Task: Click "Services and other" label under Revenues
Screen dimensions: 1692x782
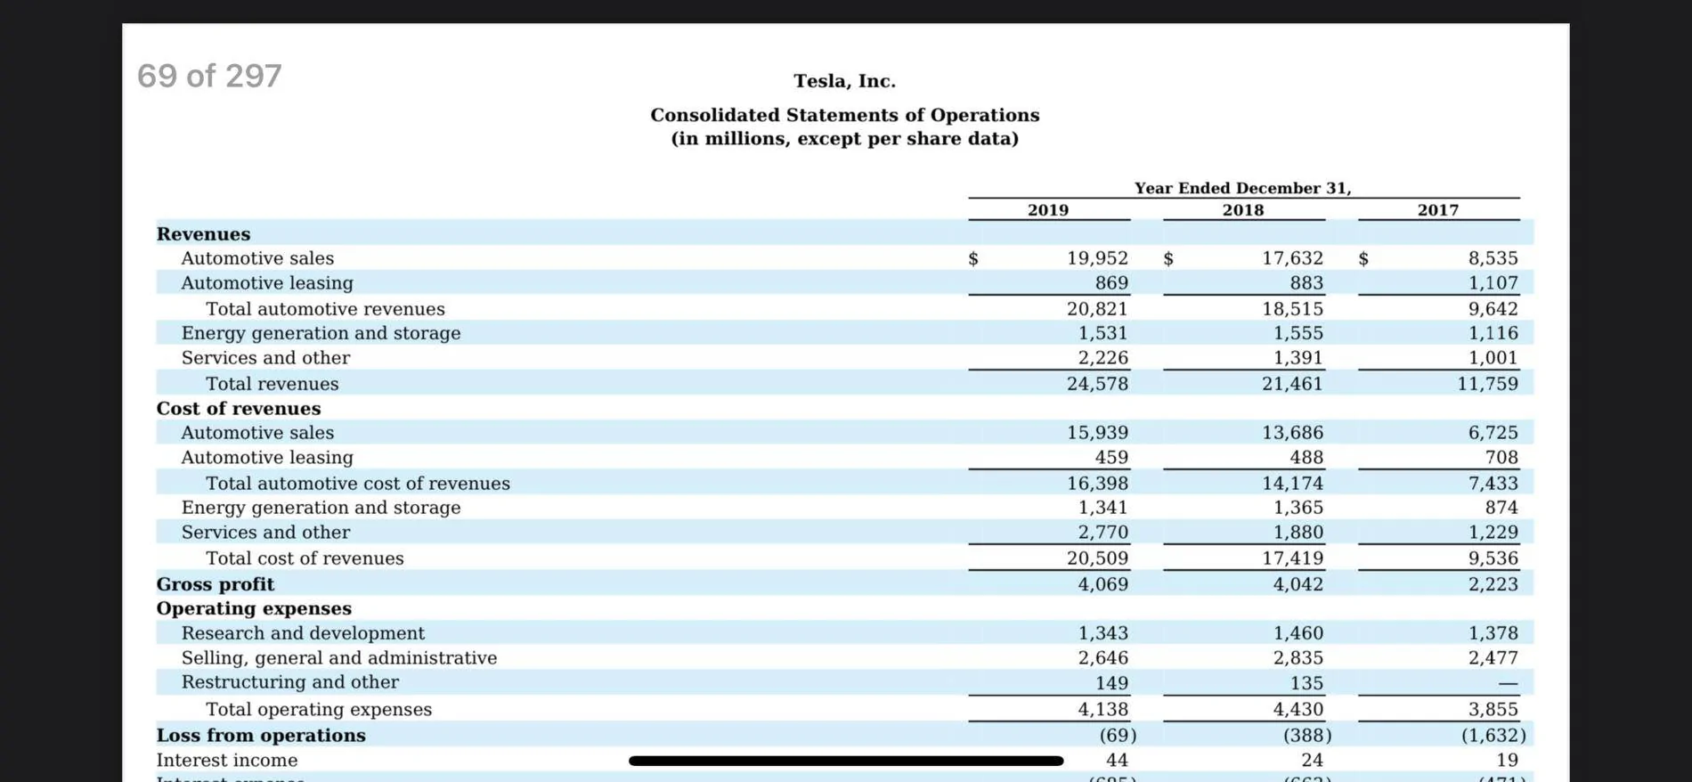Action: coord(265,358)
